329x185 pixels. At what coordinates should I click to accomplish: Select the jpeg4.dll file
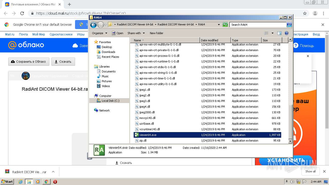click(x=145, y=107)
